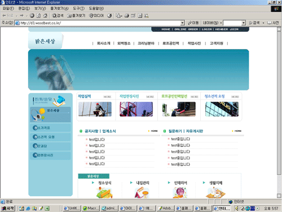
Task: Expand the Naver toolbar search dropdown
Action: pos(244,23)
